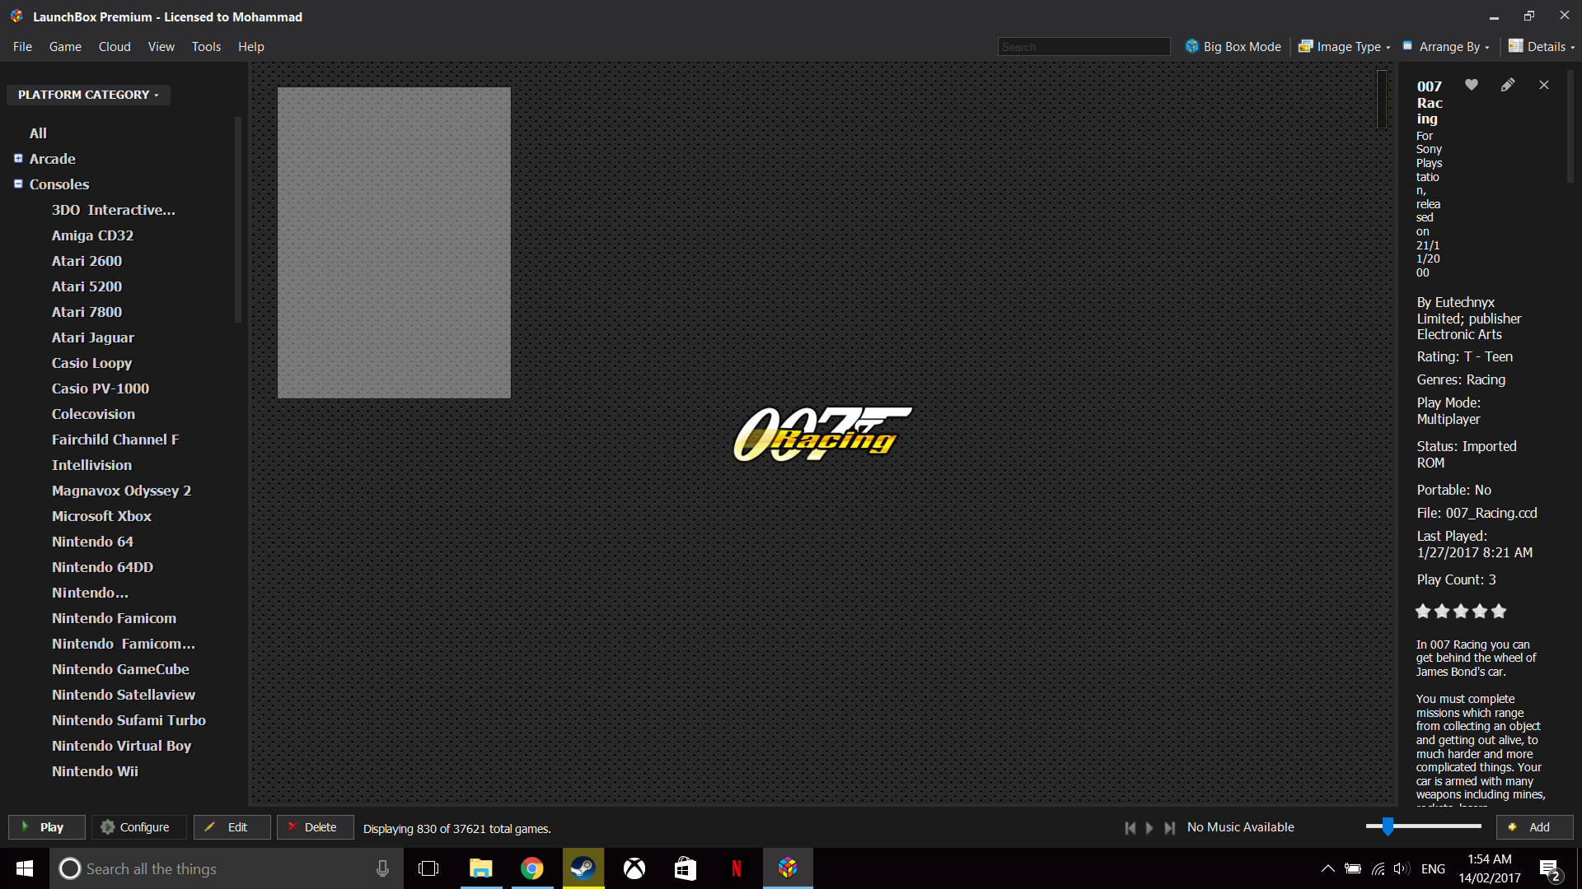
Task: Select Atari Jaguar platform
Action: pyautogui.click(x=92, y=337)
